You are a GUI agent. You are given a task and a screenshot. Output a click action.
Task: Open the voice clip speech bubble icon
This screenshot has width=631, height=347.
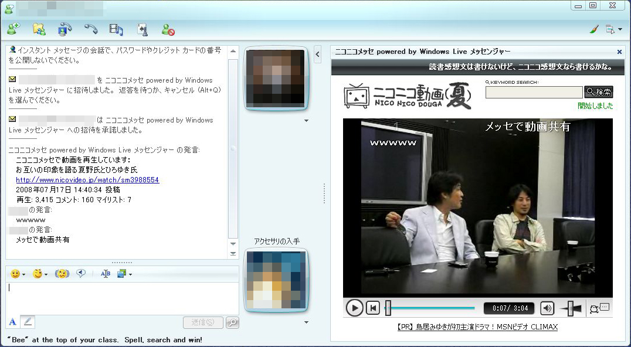81,273
